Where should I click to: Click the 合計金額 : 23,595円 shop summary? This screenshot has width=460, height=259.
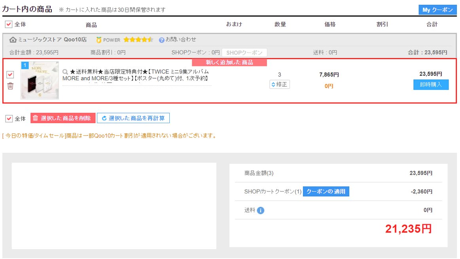(34, 53)
